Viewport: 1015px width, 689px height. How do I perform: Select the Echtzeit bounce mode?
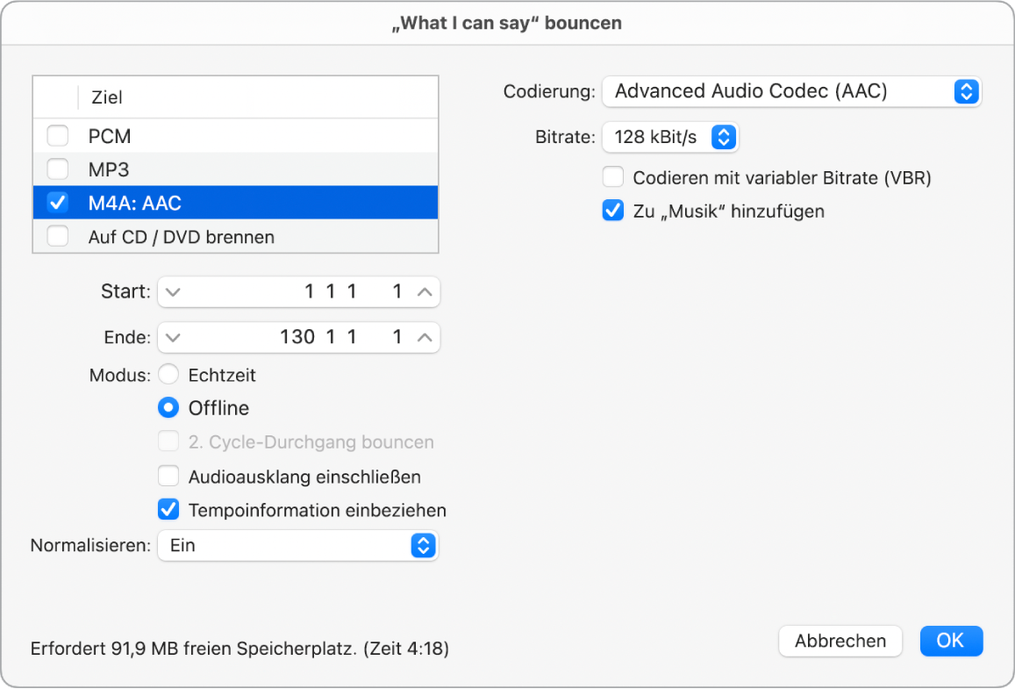168,374
